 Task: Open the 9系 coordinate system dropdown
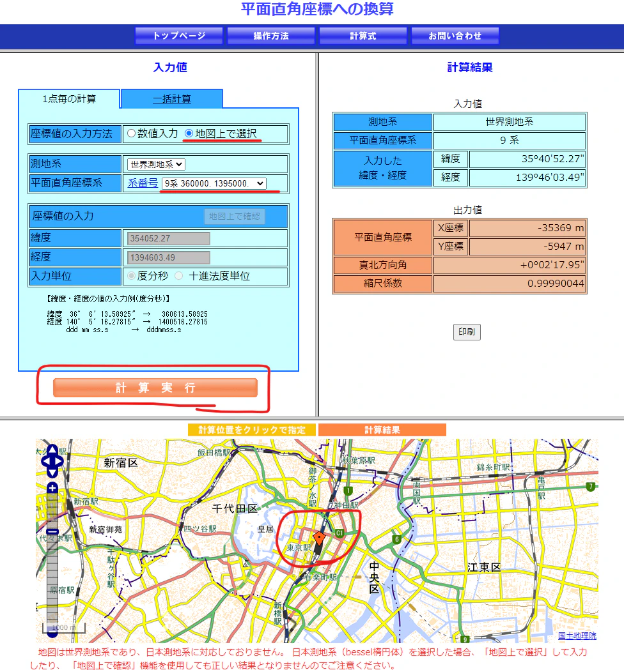click(214, 183)
